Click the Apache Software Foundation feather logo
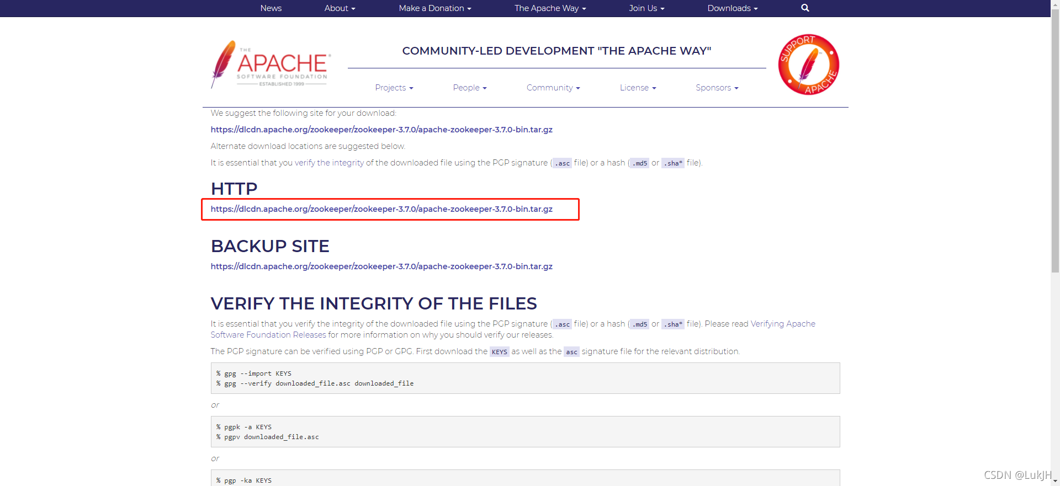Viewport: 1060px width, 486px height. (271, 65)
